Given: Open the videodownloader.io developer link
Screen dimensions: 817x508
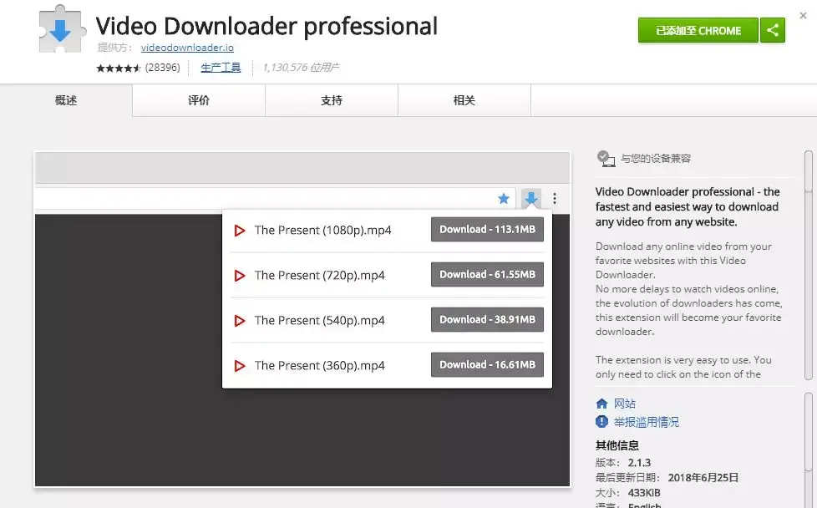Looking at the screenshot, I should click(x=187, y=48).
